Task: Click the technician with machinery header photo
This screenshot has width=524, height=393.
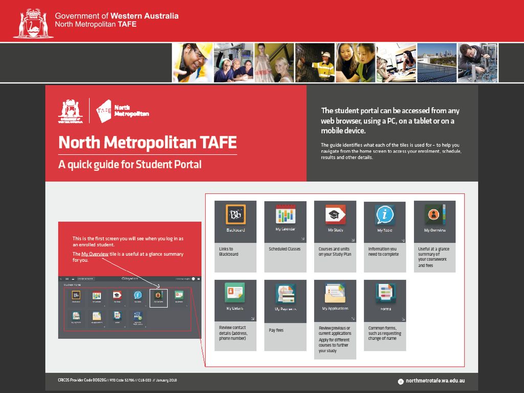Action: click(477, 62)
